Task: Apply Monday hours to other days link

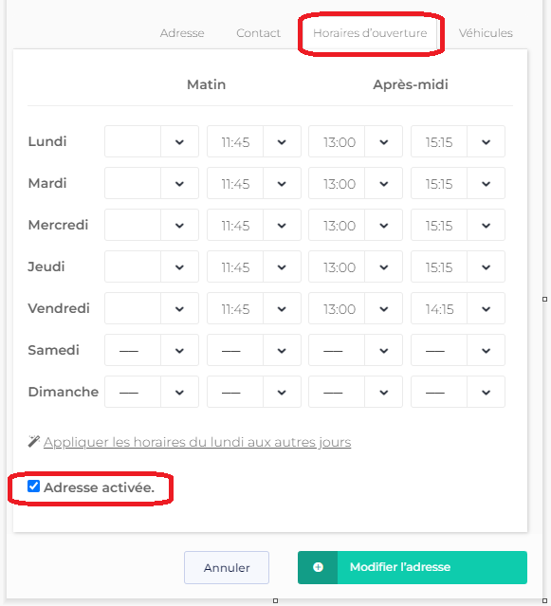Action: 197,442
